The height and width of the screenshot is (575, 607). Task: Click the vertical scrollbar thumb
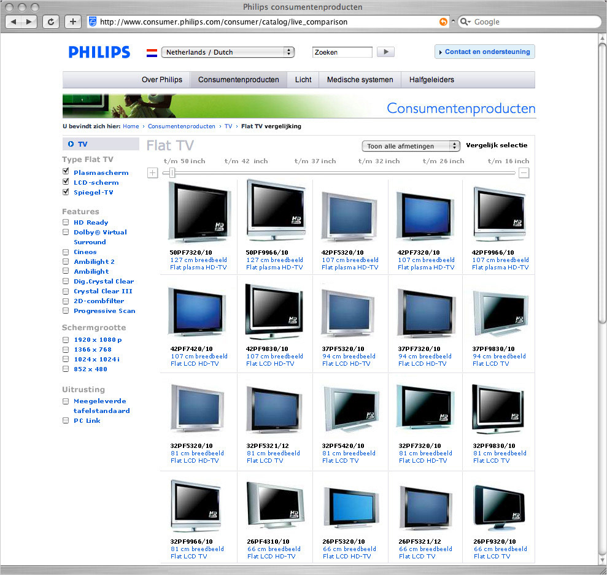[x=602, y=182]
